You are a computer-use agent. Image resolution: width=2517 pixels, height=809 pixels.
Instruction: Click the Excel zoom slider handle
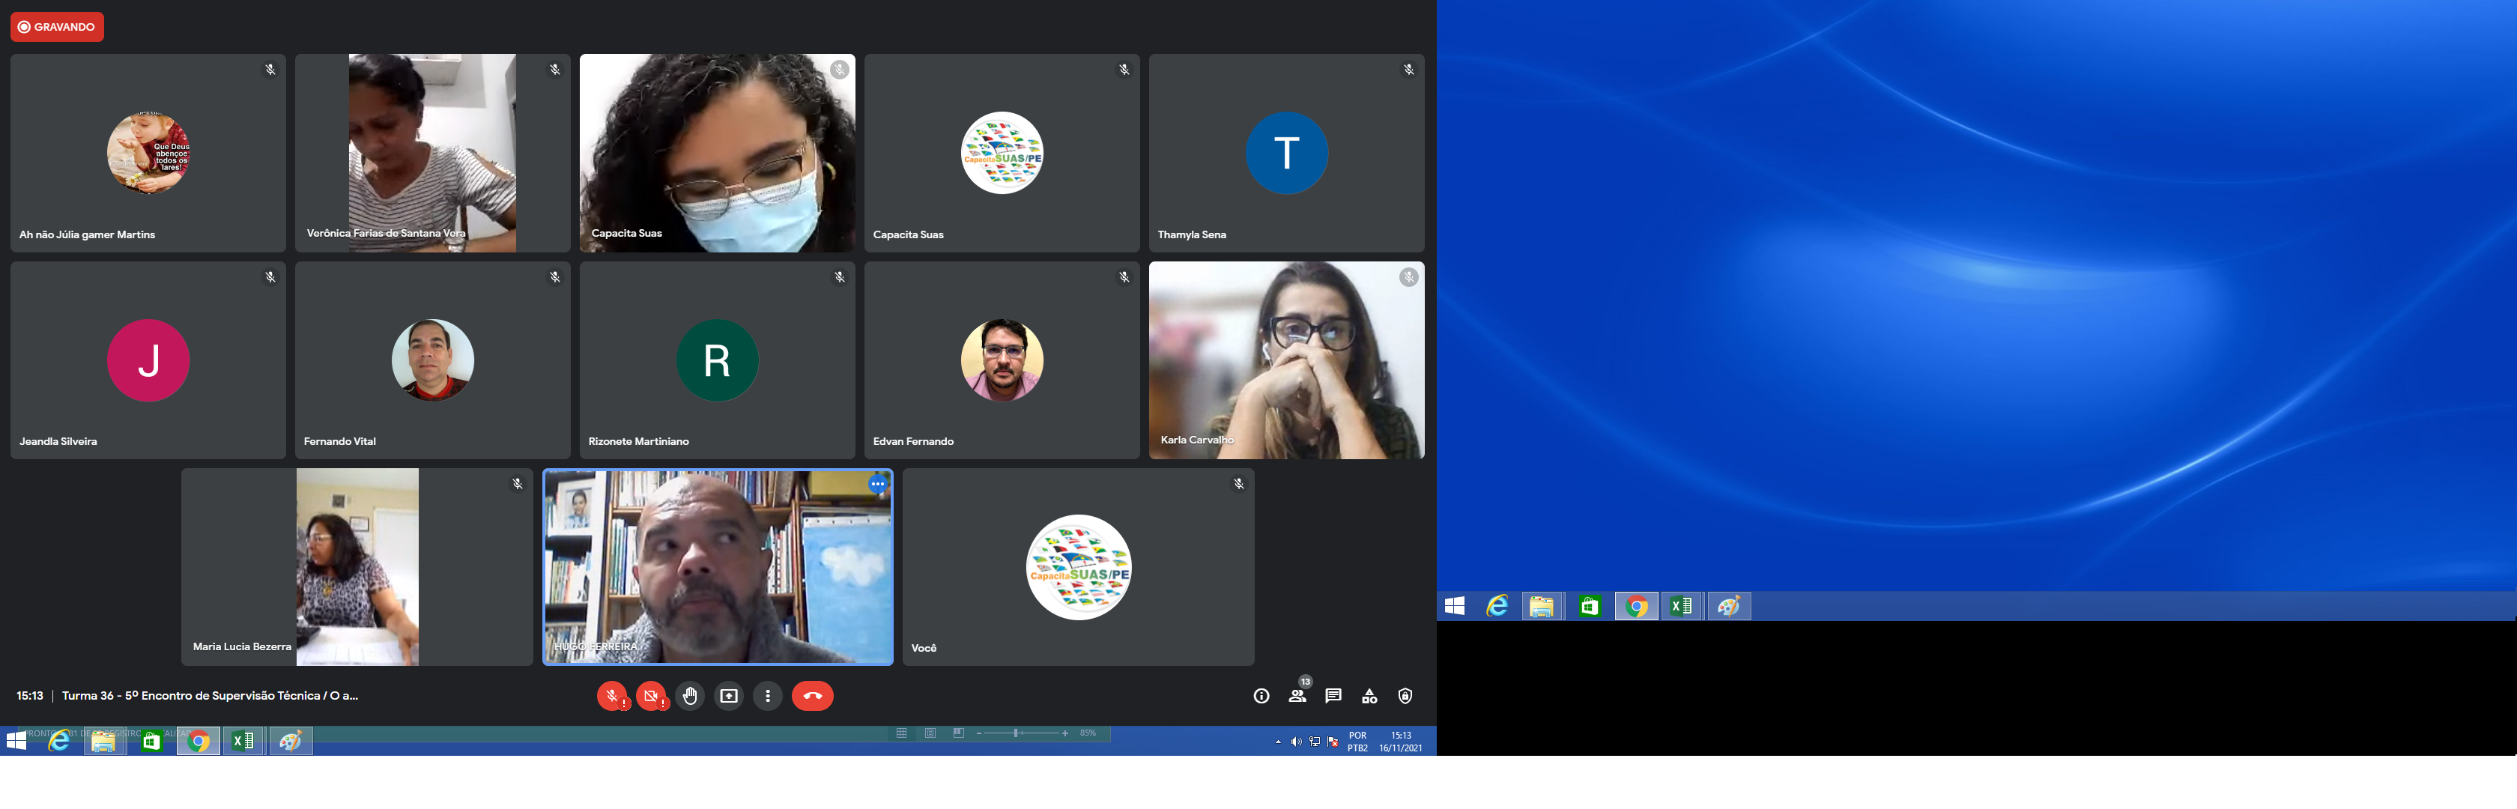pos(1017,733)
